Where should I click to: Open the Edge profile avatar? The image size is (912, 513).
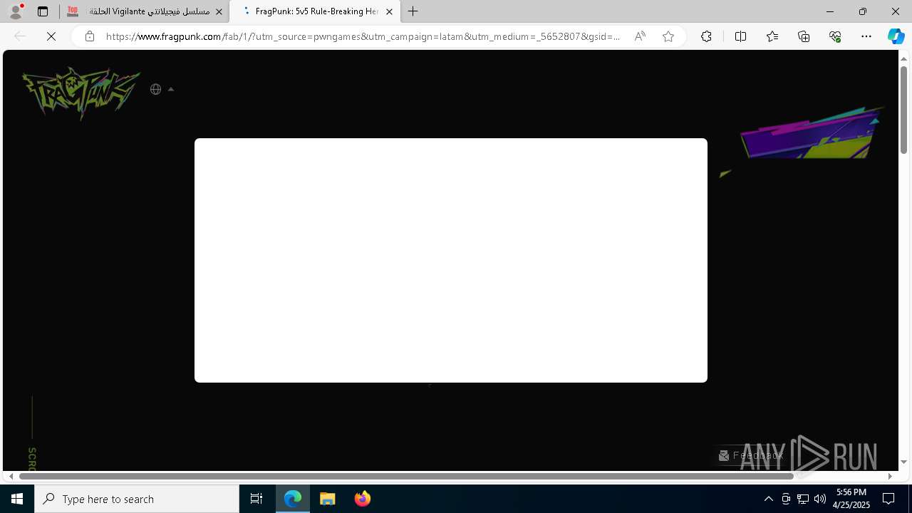[x=16, y=11]
